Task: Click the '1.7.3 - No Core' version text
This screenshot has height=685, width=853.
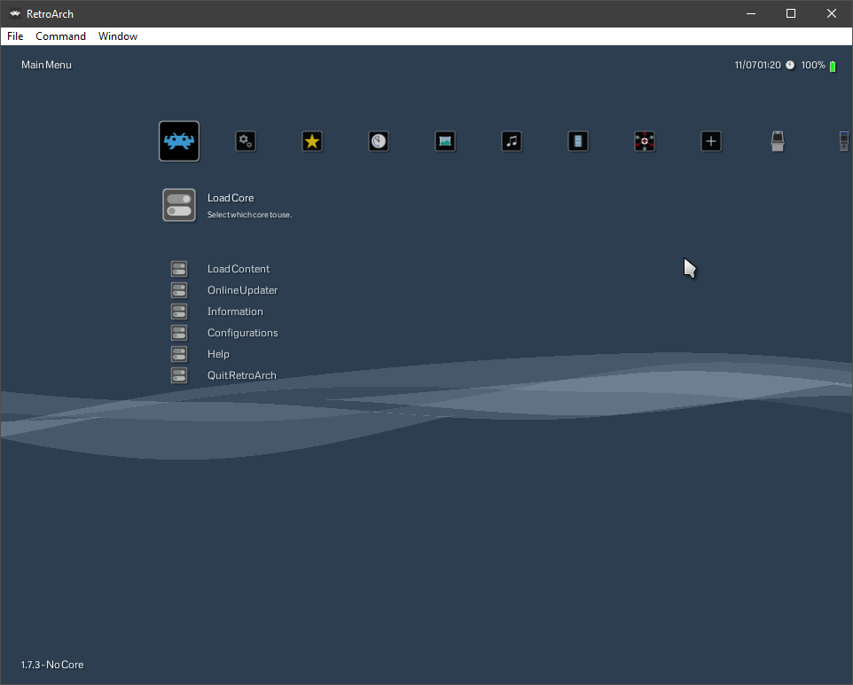Action: click(x=52, y=665)
